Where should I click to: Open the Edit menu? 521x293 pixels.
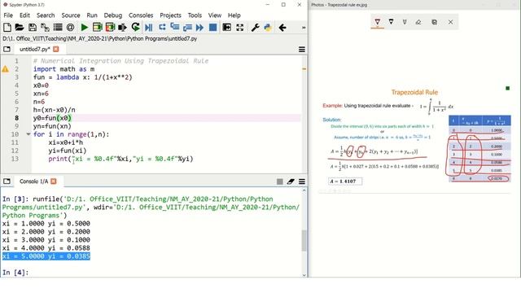point(24,15)
